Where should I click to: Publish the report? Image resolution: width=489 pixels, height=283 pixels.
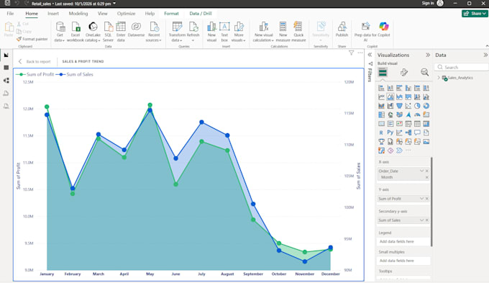(x=342, y=30)
